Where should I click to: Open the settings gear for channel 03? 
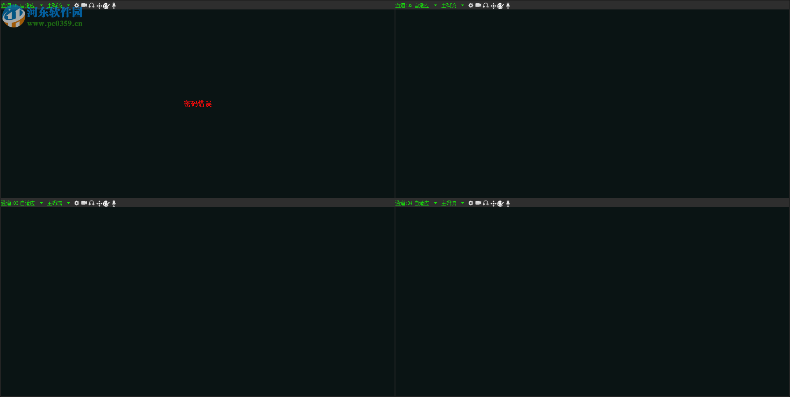pos(77,203)
